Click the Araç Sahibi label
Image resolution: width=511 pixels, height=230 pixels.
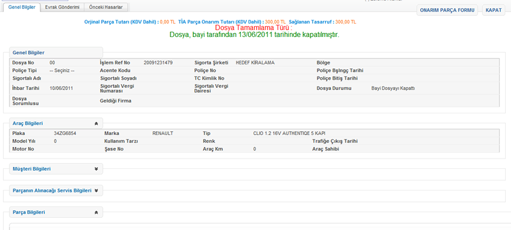[x=326, y=149]
